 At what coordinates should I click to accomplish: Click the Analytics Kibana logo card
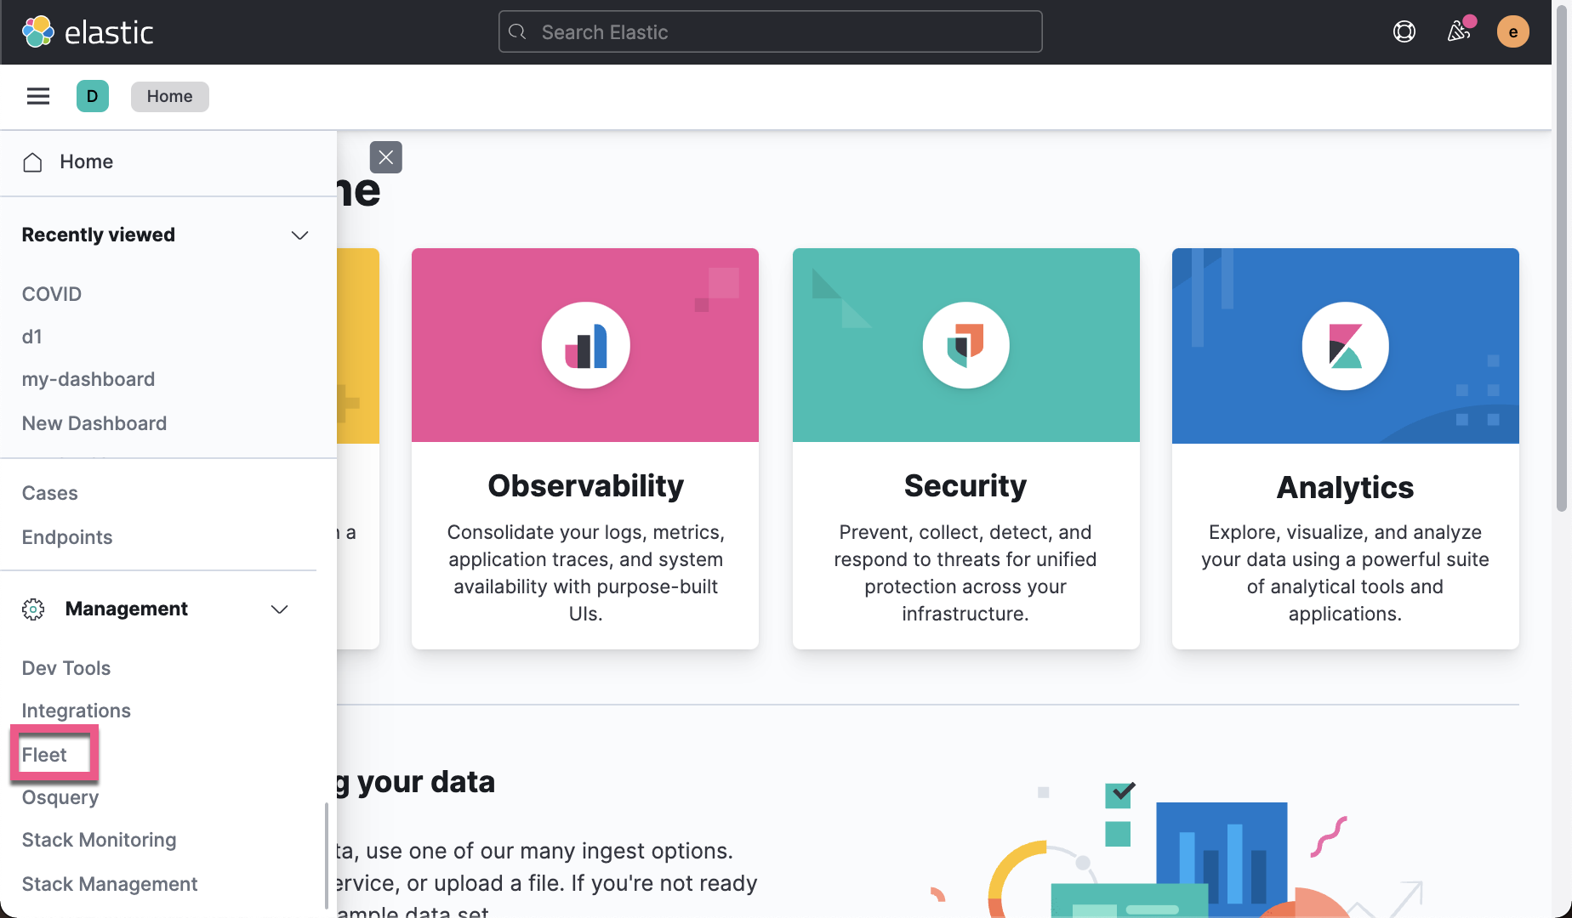(1344, 345)
